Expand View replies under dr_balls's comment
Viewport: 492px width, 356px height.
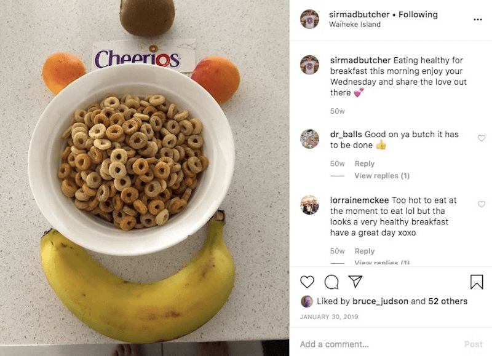pyautogui.click(x=382, y=176)
